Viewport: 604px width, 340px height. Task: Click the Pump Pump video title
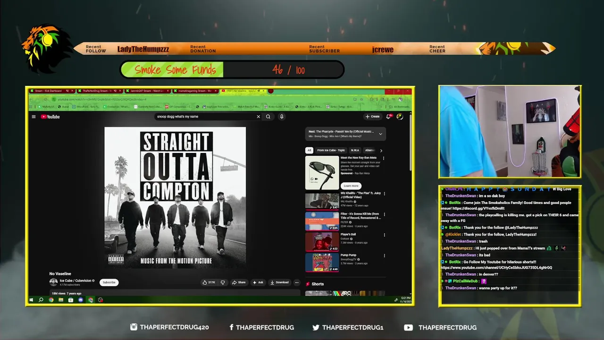348,255
